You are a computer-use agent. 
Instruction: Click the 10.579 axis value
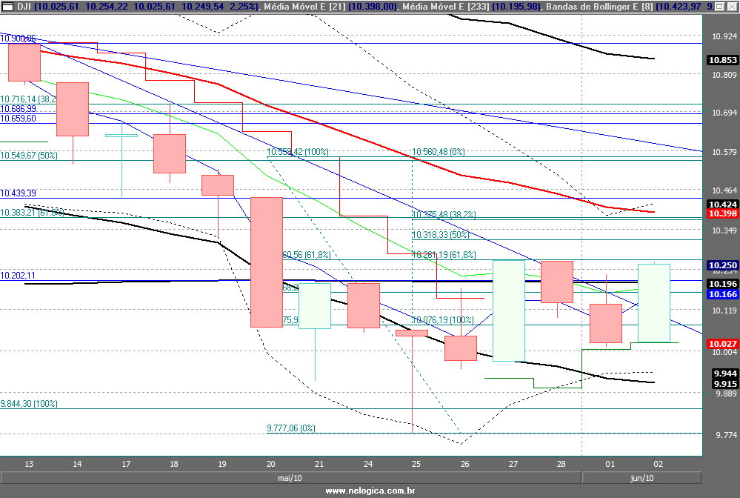click(724, 152)
